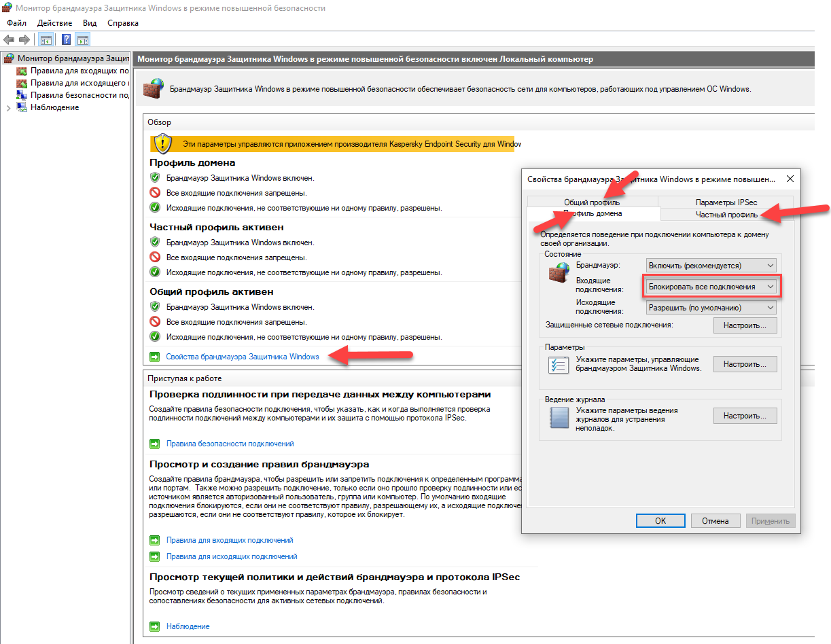Open the Свойства брандмауэра Защитника Windows link
This screenshot has width=831, height=644.
pyautogui.click(x=243, y=357)
